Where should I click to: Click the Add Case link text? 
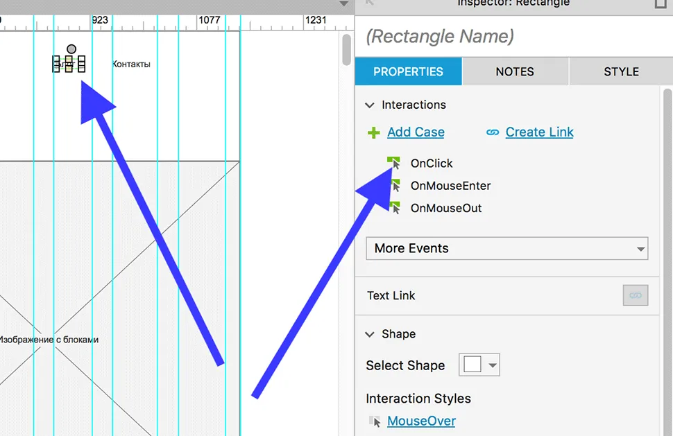416,132
